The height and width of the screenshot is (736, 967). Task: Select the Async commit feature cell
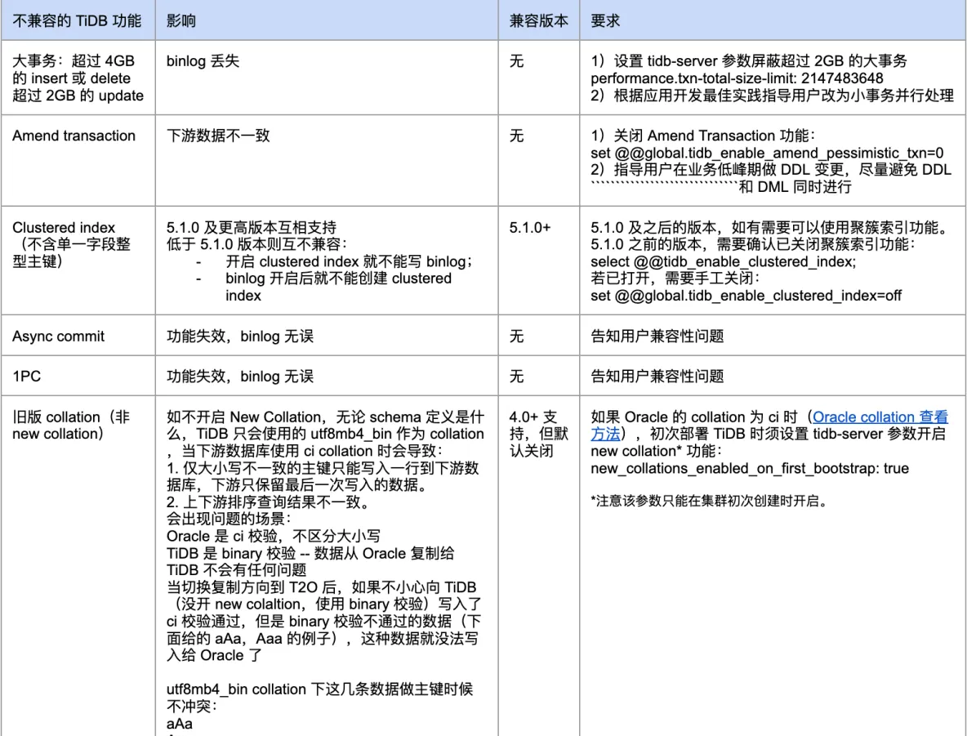78,336
